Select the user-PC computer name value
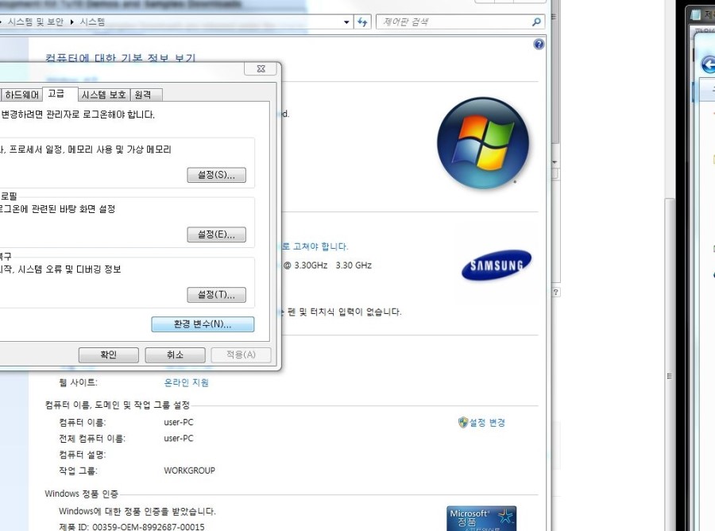The height and width of the screenshot is (531, 715). pyautogui.click(x=178, y=422)
